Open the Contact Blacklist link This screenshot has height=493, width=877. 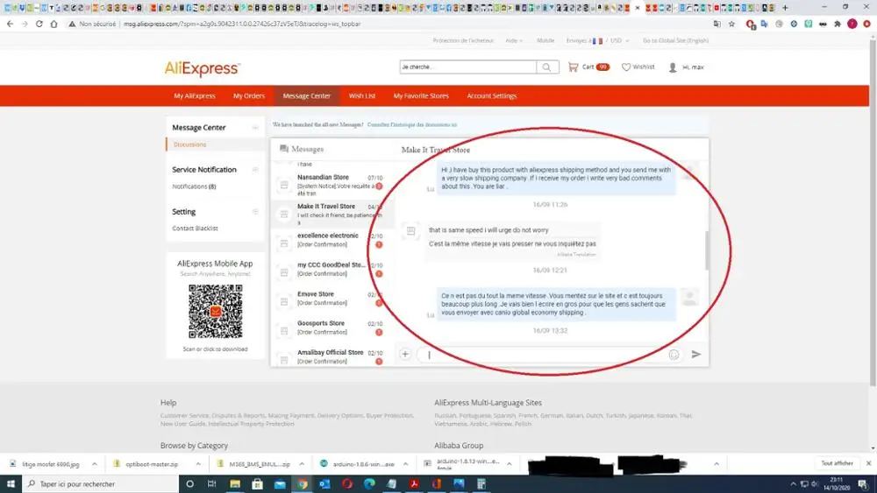(x=195, y=229)
